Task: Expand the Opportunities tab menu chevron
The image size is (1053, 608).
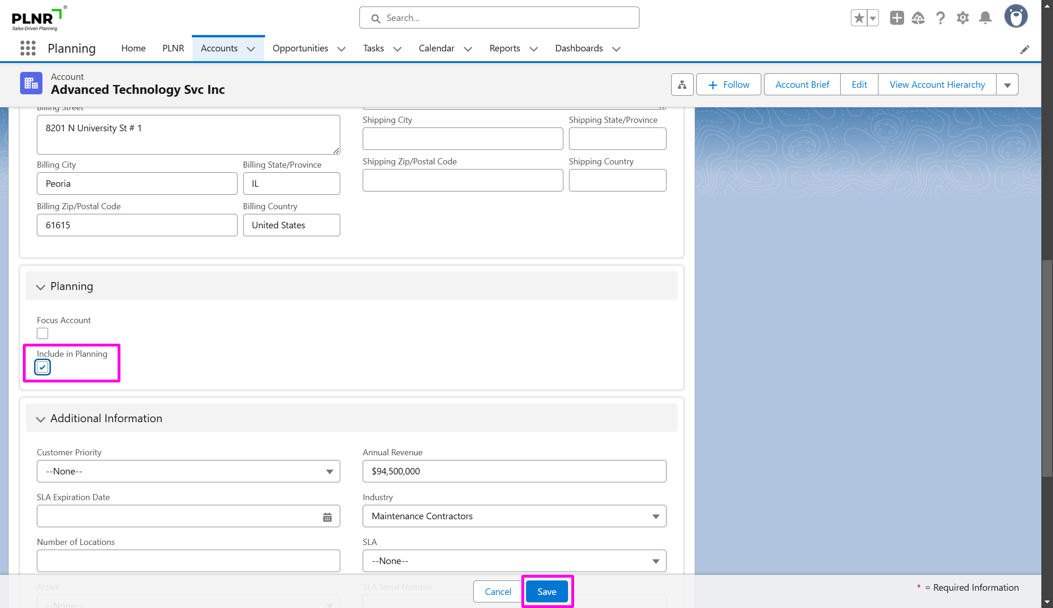Action: click(341, 49)
